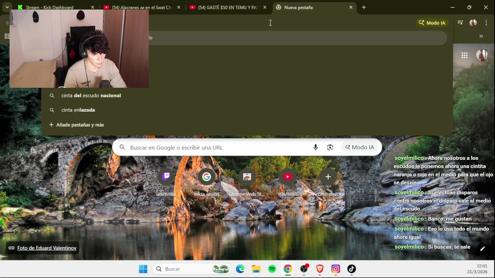495x278 pixels.
Task: Switch to the GASTÉ $50 EN TEMU tab
Action: point(227,7)
